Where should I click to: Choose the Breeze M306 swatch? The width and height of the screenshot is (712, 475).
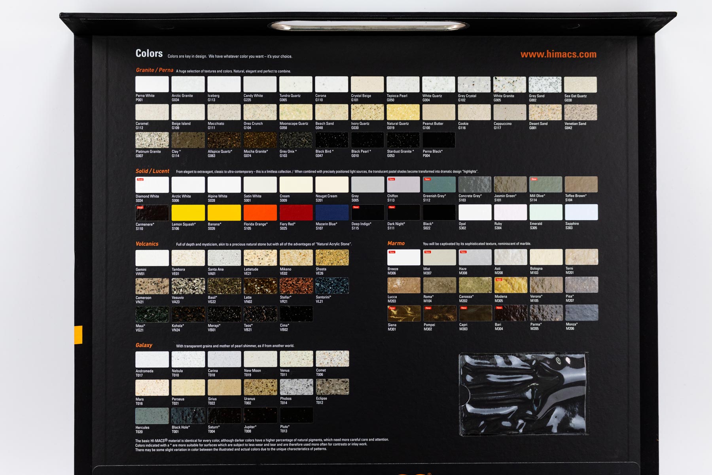click(x=404, y=257)
